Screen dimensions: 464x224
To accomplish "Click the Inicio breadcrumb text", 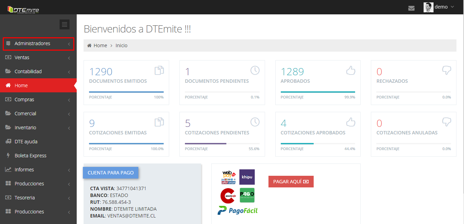I will pos(122,45).
